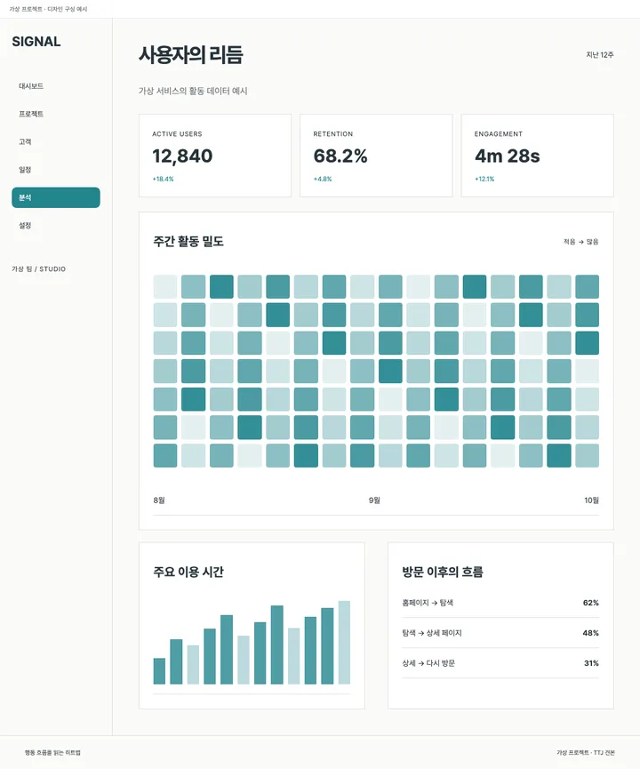This screenshot has height=769, width=640.
Task: Click the SIGNAL logo in the sidebar
Action: coord(36,42)
